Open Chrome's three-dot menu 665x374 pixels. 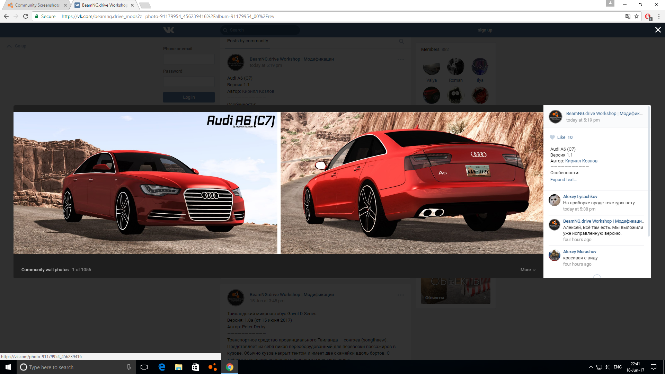tap(659, 16)
